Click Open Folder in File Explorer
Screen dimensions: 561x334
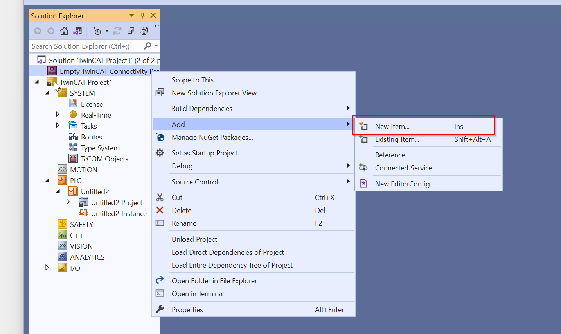click(x=254, y=281)
